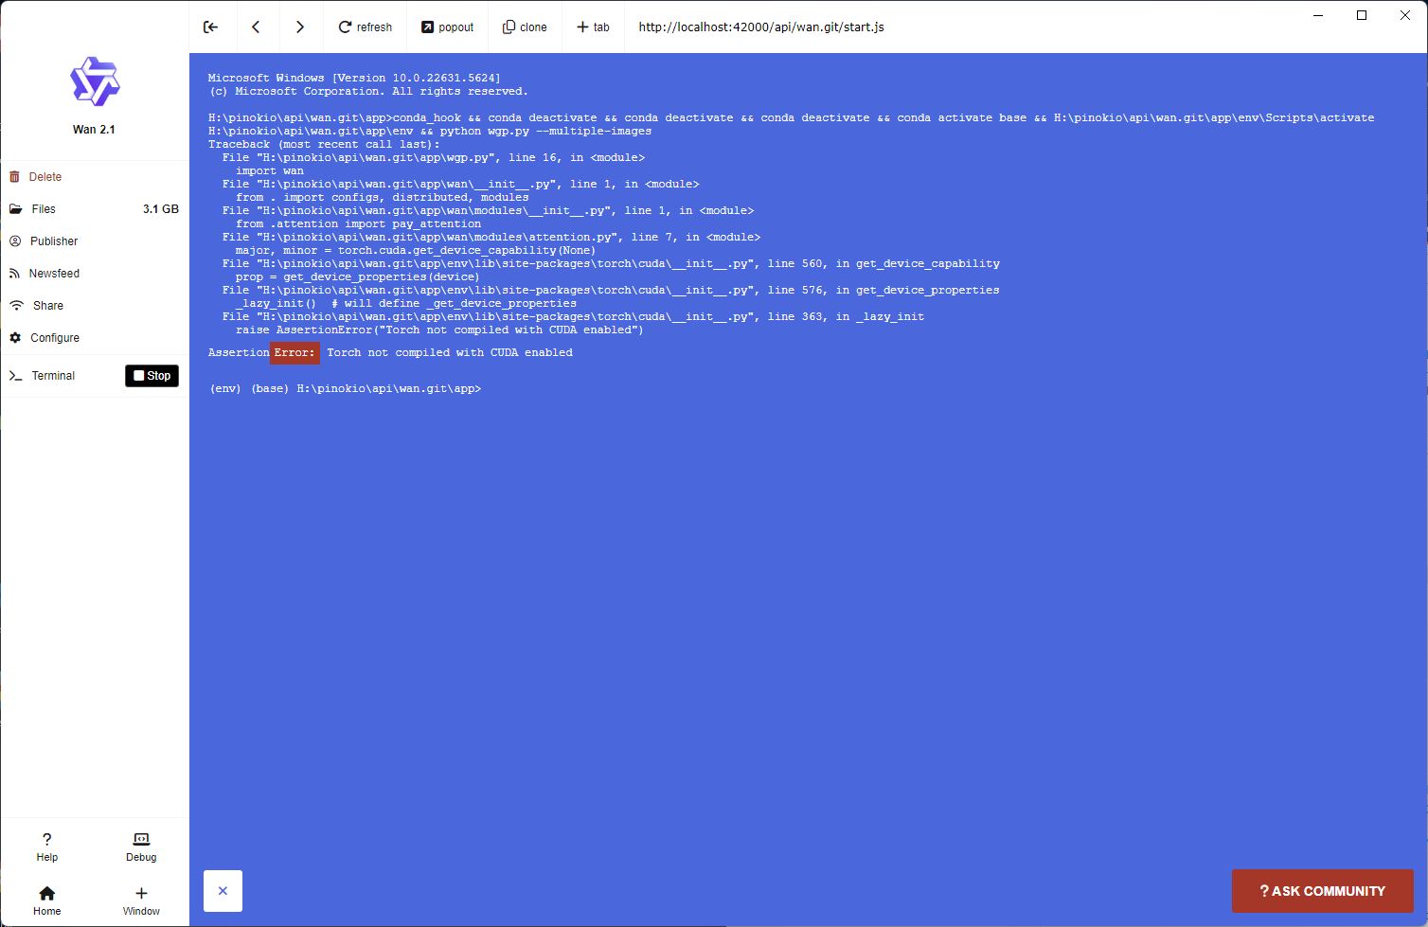Screen dimensions: 1428x927
Task: Go forward with the right chevron
Action: (300, 27)
